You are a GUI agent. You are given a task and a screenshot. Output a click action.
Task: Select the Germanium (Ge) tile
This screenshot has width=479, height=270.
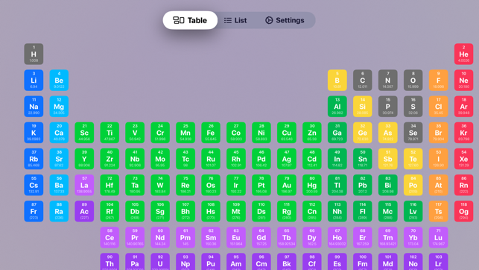(x=362, y=133)
